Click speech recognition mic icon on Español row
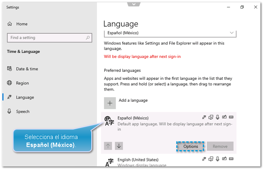The height and width of the screenshot is (170, 264). (x=218, y=117)
